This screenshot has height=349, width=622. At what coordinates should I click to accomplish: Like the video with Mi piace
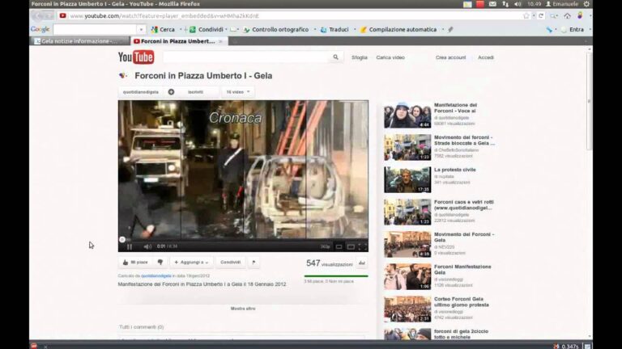[135, 263]
